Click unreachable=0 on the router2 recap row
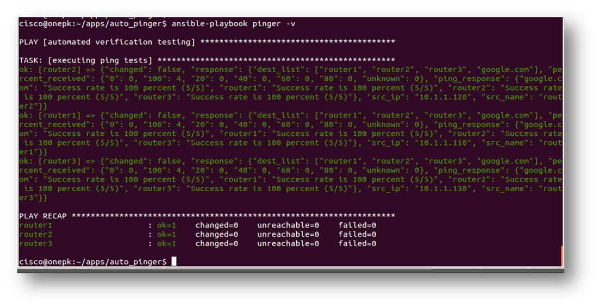The image size is (599, 308). coord(288,235)
